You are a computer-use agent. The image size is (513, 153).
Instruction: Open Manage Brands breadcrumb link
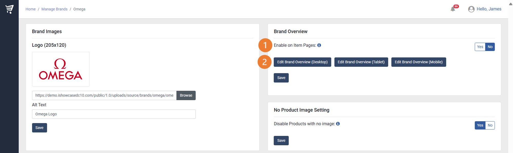pos(54,9)
